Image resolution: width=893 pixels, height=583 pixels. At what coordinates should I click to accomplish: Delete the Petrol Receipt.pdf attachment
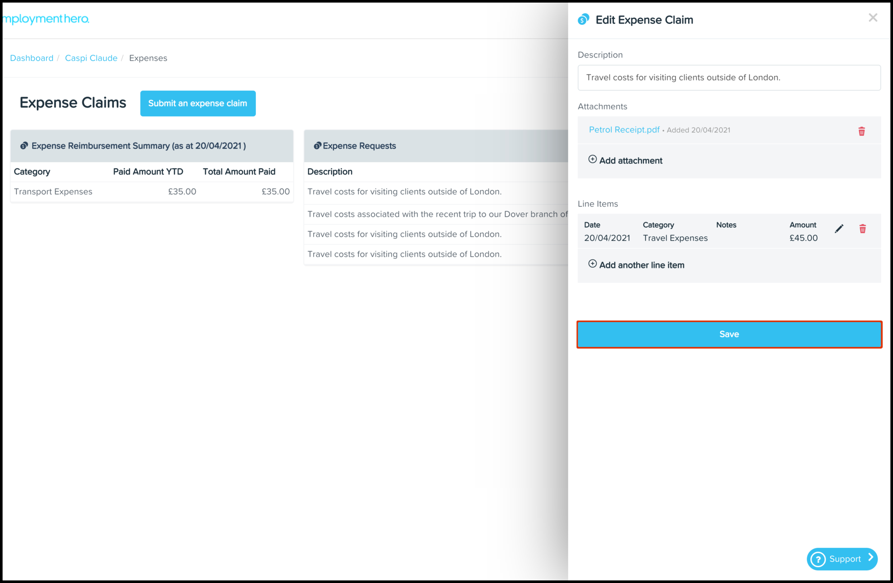tap(861, 131)
